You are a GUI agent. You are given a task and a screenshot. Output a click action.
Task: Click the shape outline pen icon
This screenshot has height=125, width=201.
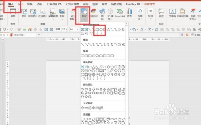tap(149, 29)
